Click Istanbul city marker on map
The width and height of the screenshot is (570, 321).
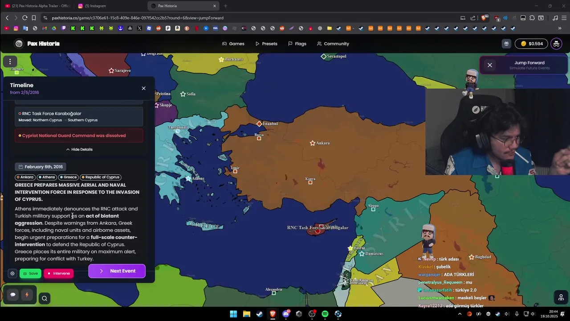click(x=259, y=123)
